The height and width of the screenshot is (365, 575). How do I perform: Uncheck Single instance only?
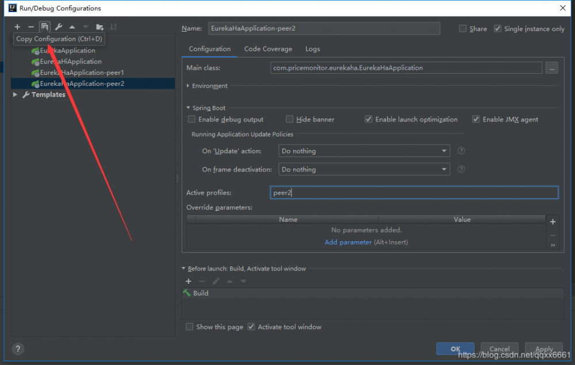click(497, 29)
